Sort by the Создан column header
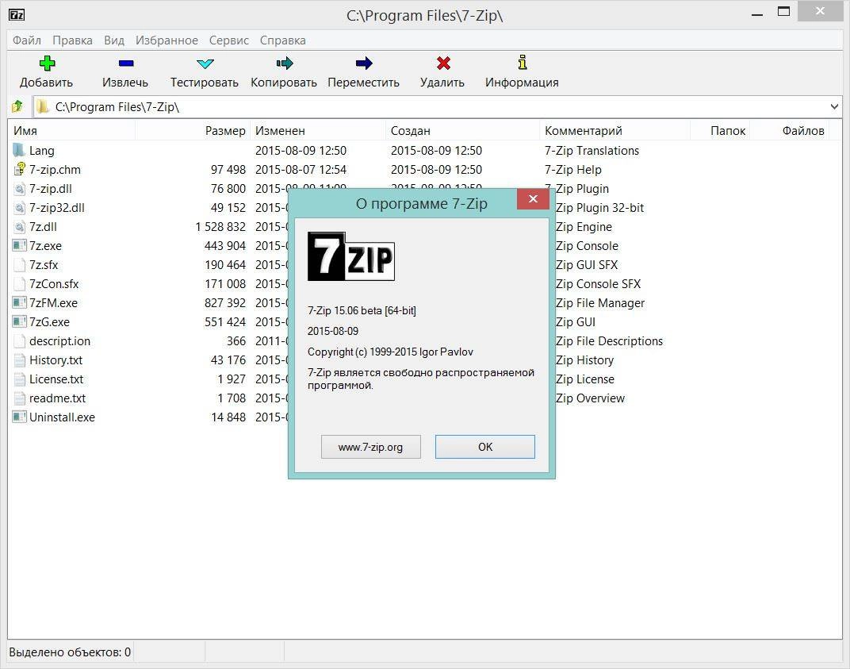The width and height of the screenshot is (850, 669). tap(463, 131)
